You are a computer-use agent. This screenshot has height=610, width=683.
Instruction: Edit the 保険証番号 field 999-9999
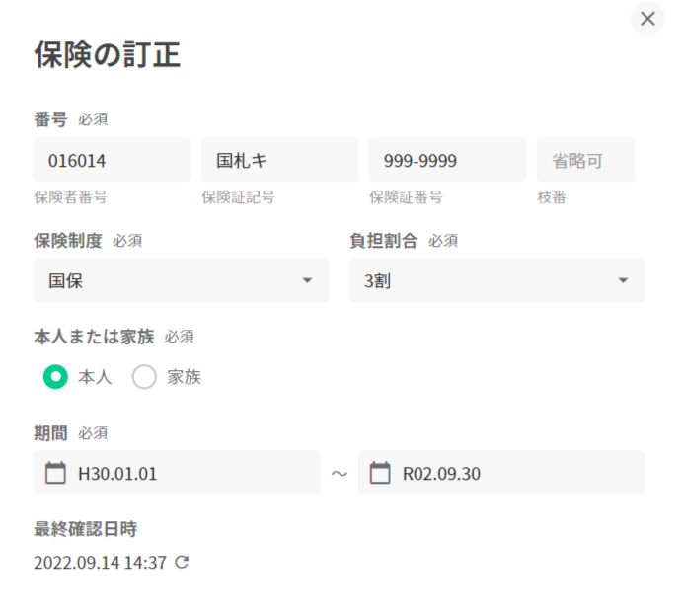(x=447, y=160)
